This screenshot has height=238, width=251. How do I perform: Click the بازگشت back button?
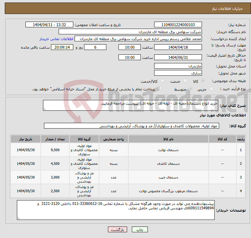118,229
